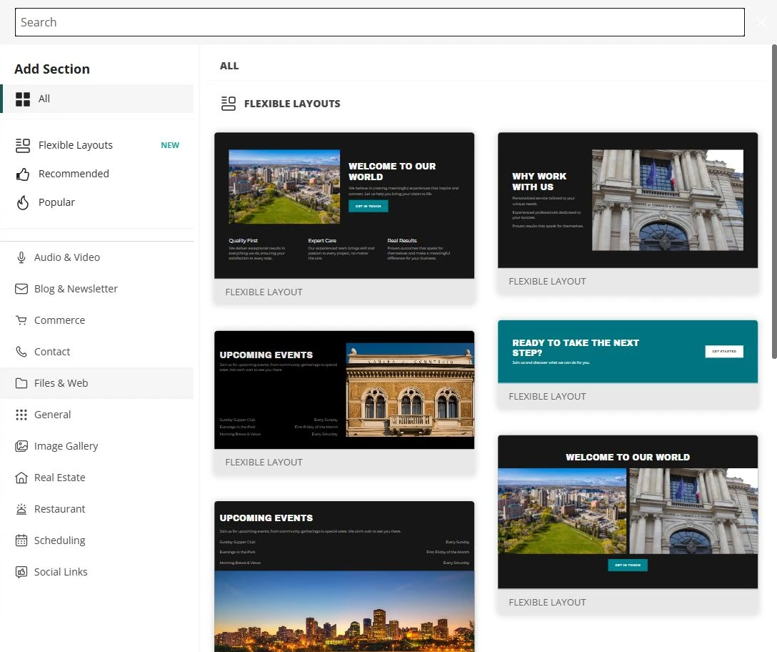Click the Commerce shopping cart icon
The height and width of the screenshot is (652, 777).
[x=21, y=320]
